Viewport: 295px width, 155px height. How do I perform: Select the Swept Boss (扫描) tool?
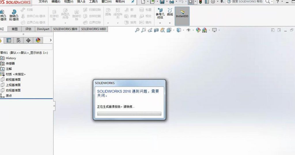[27, 10]
